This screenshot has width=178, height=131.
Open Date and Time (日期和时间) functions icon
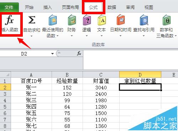point(121,20)
